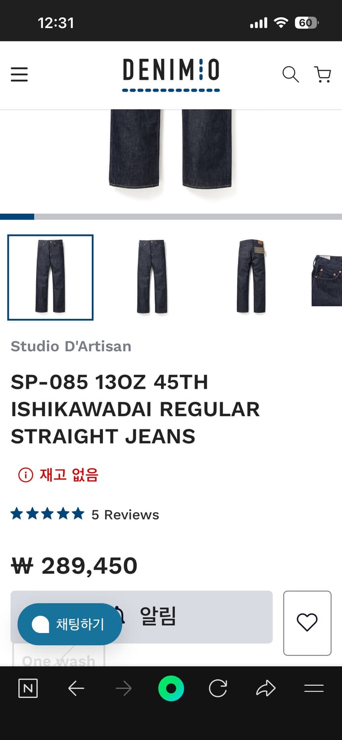Tap the Naver N home icon
The image size is (342, 740).
[28, 688]
